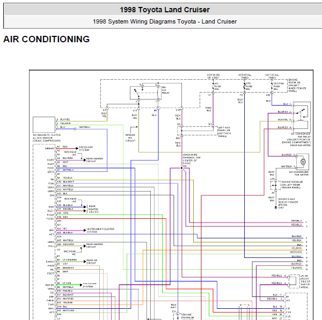Click the "LOCK" terminal label at A7
This screenshot has width=322, height=320.
[51, 172]
